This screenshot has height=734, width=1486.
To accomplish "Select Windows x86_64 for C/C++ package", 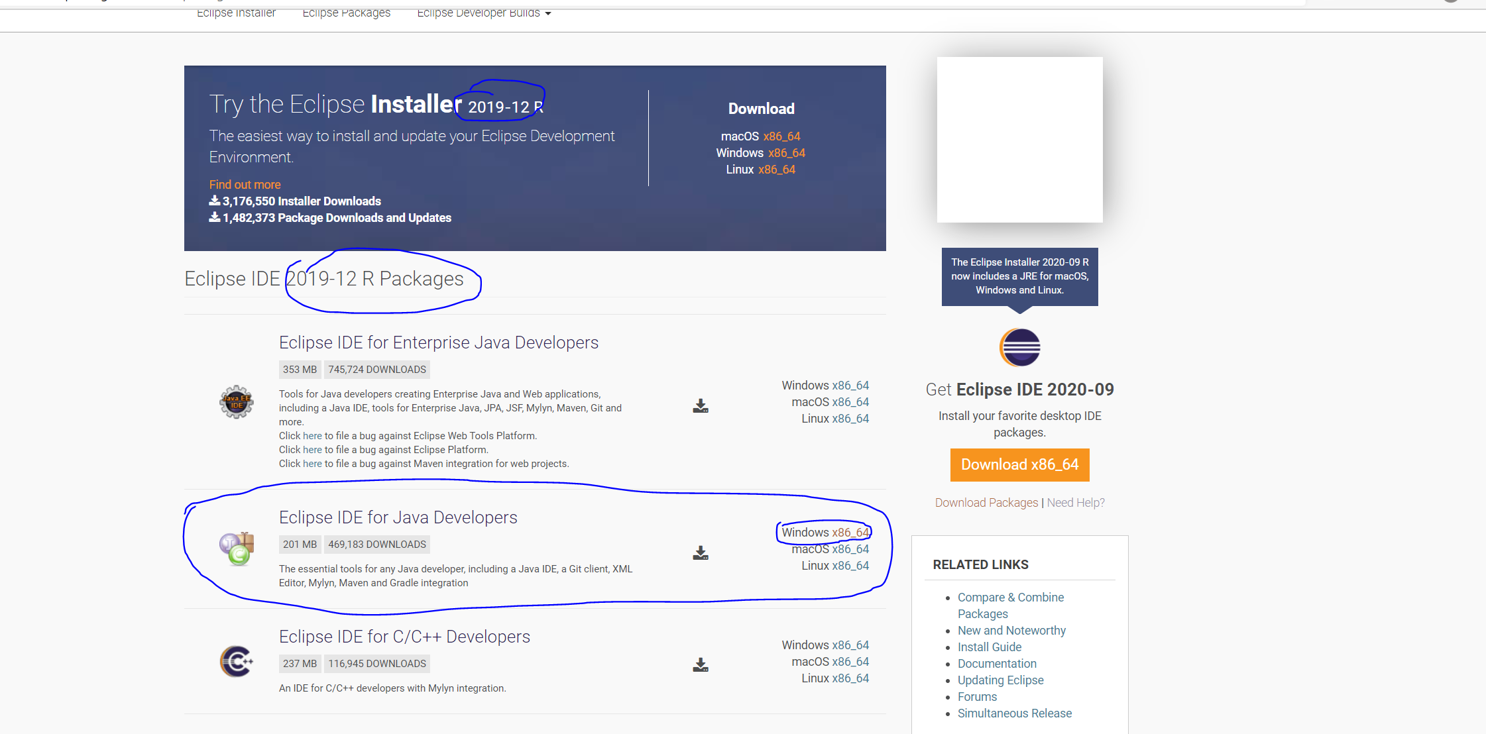I will [850, 645].
